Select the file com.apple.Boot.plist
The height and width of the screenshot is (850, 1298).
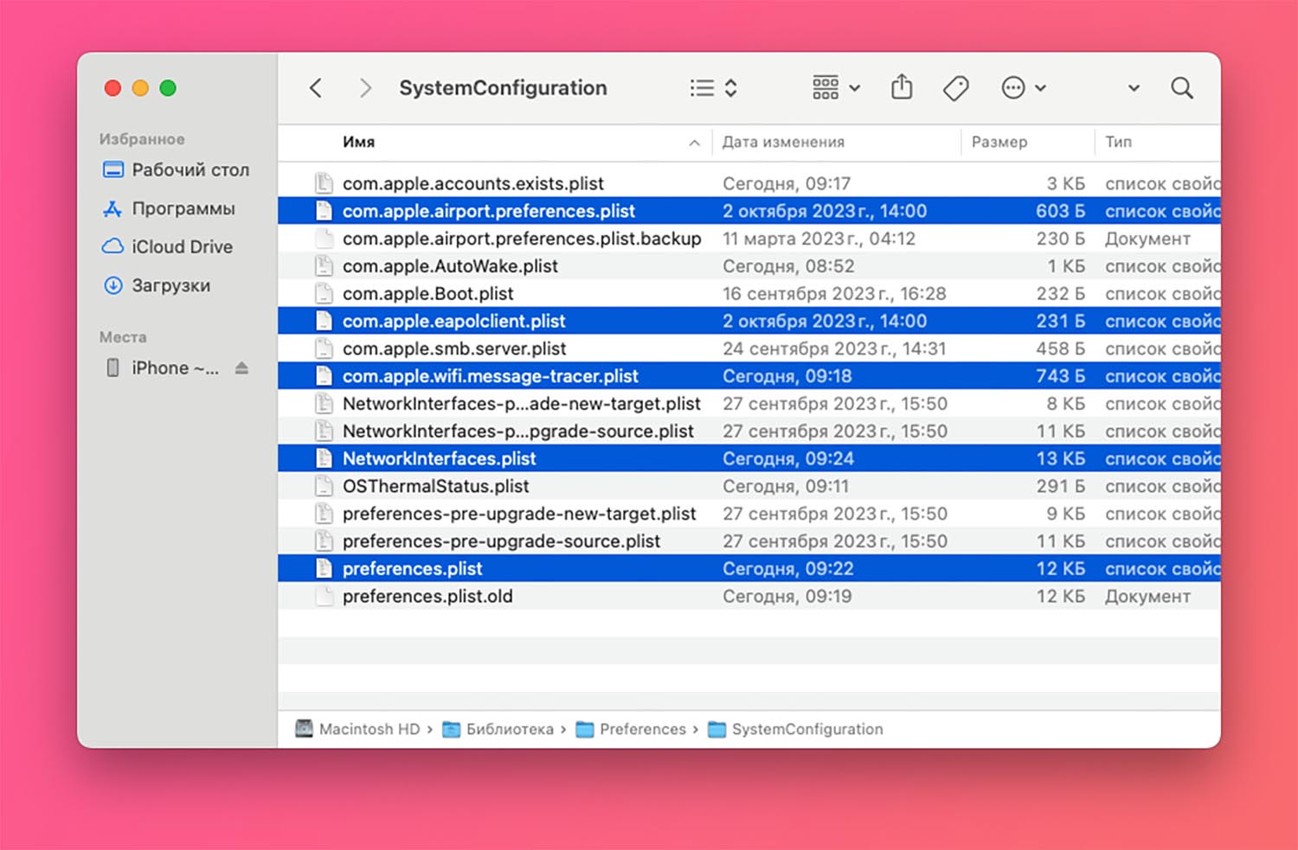pyautogui.click(x=427, y=294)
